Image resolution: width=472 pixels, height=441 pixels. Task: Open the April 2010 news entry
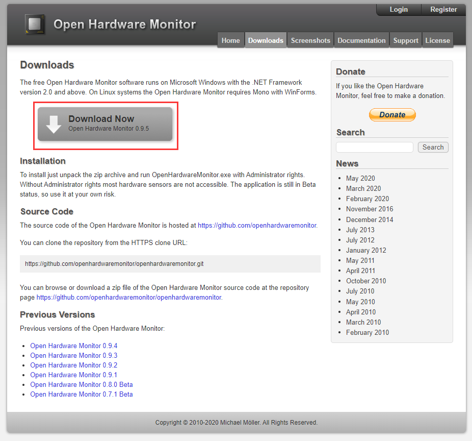click(360, 312)
